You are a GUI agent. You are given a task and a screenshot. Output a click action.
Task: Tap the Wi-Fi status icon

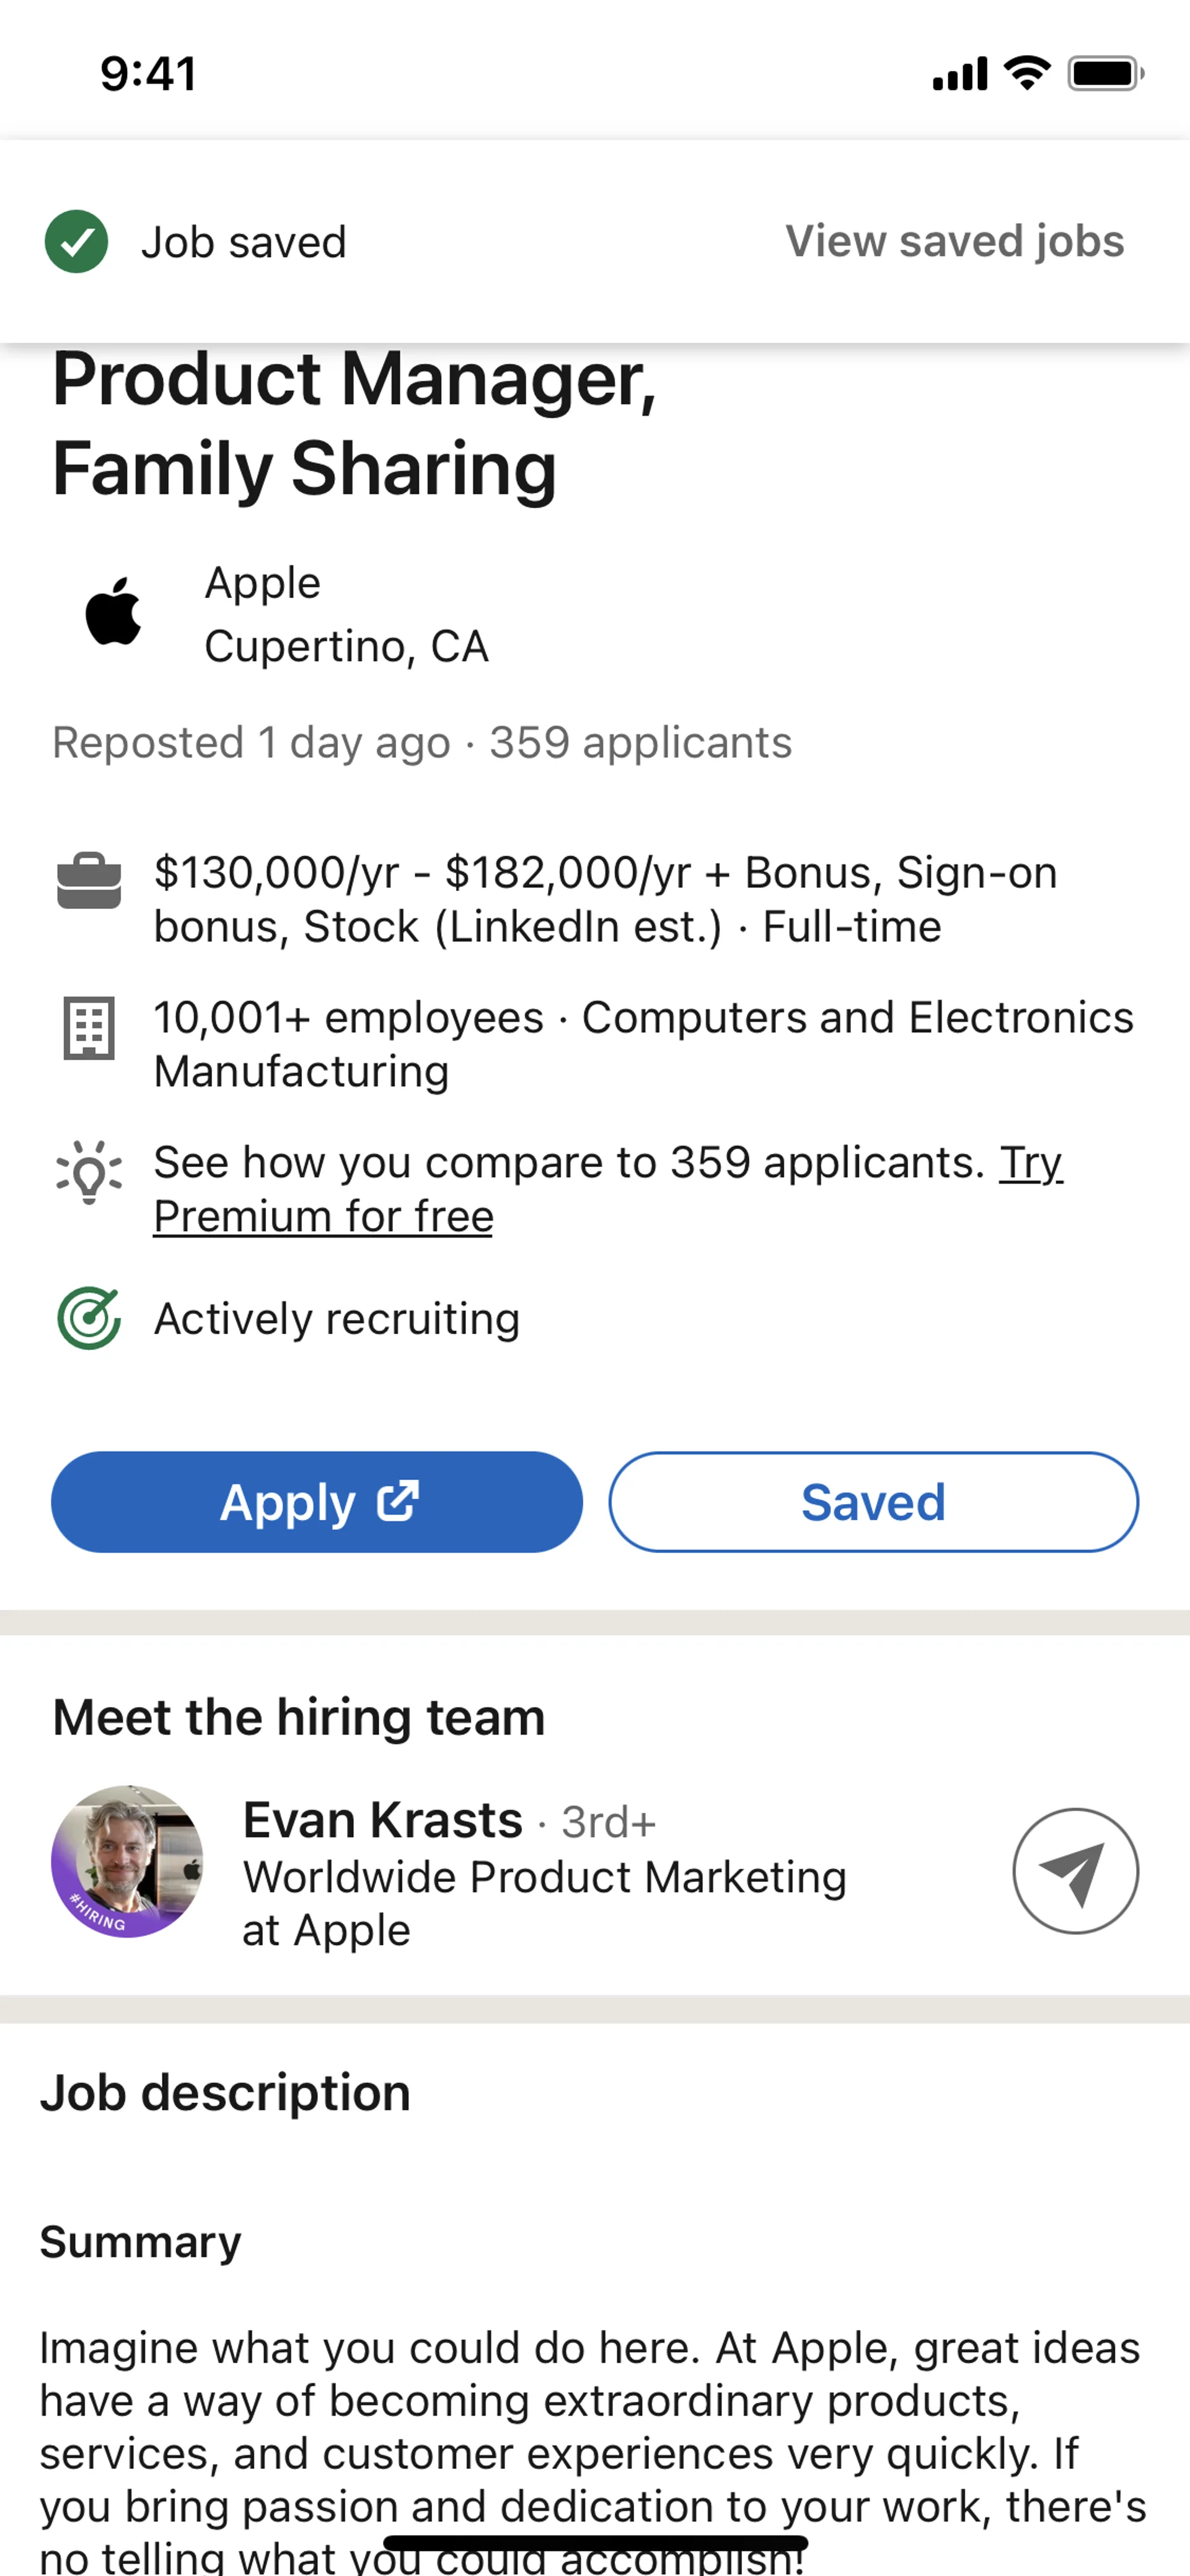1027,73
